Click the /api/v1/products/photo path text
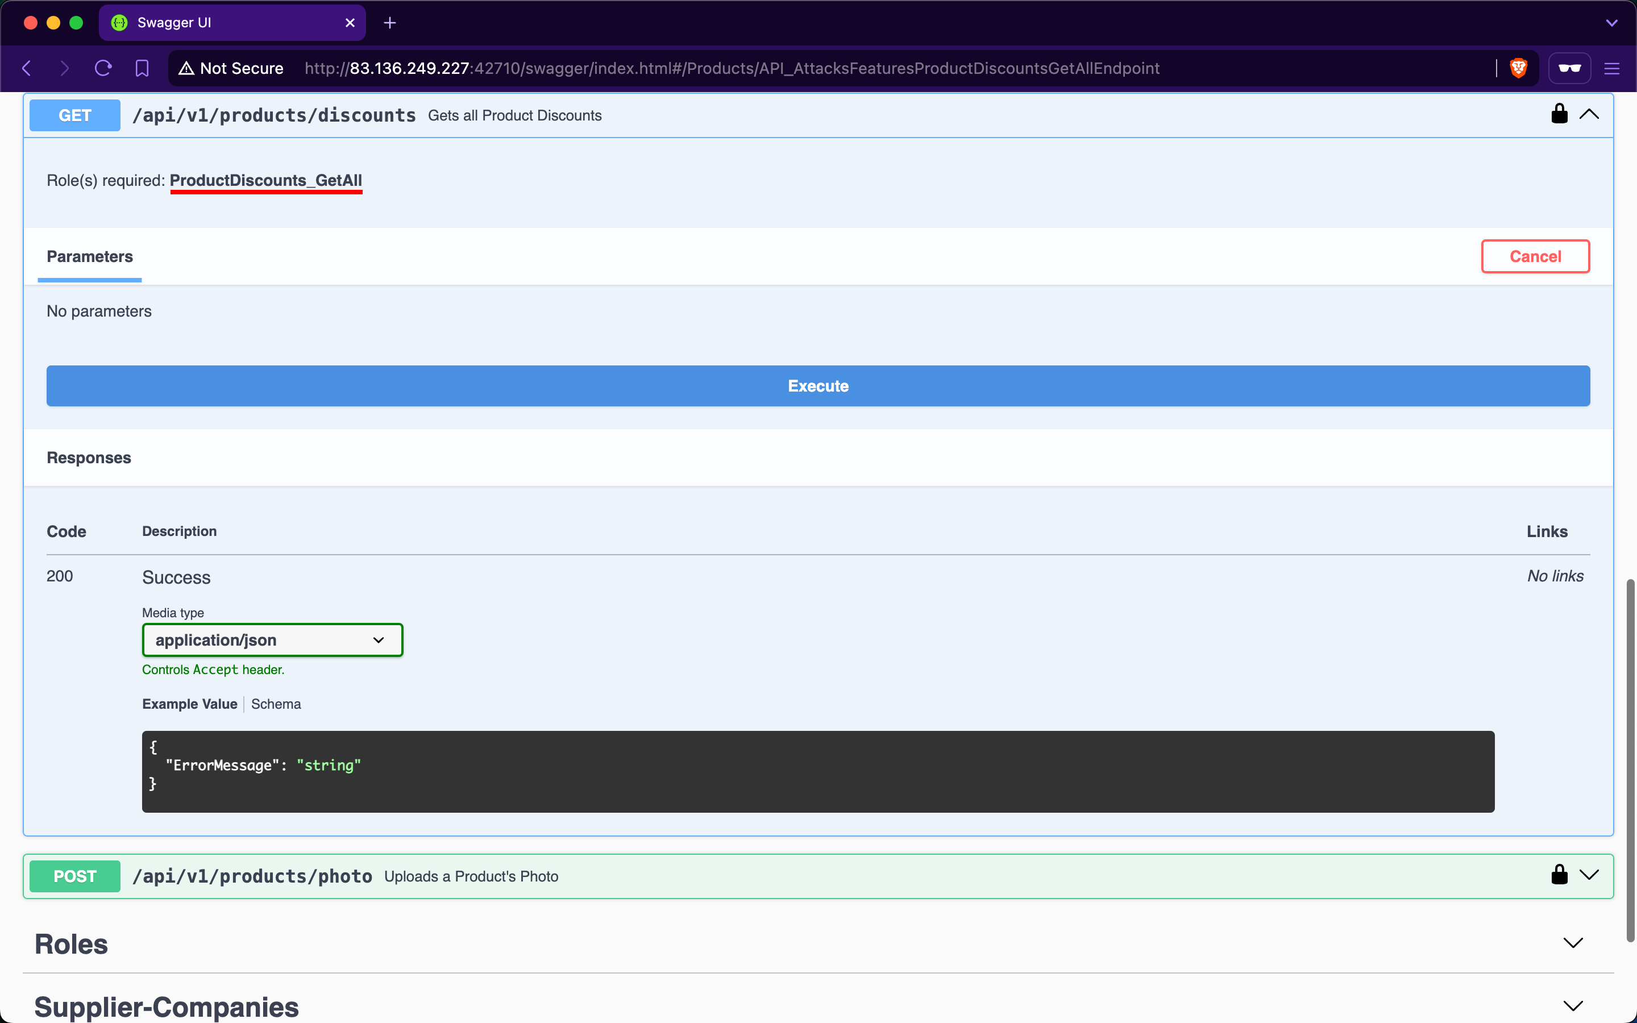The height and width of the screenshot is (1023, 1637). 252,877
